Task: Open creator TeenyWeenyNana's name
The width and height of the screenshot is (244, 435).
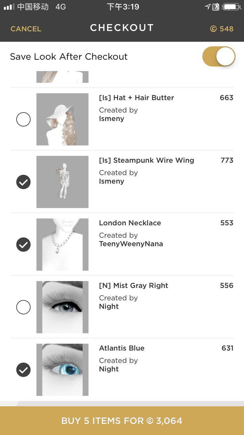Action: 131,244
